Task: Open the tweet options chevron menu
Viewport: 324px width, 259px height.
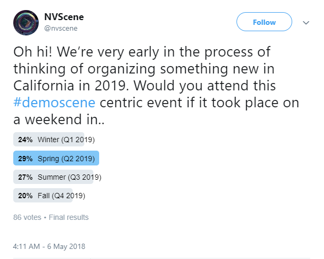Action: click(x=306, y=23)
